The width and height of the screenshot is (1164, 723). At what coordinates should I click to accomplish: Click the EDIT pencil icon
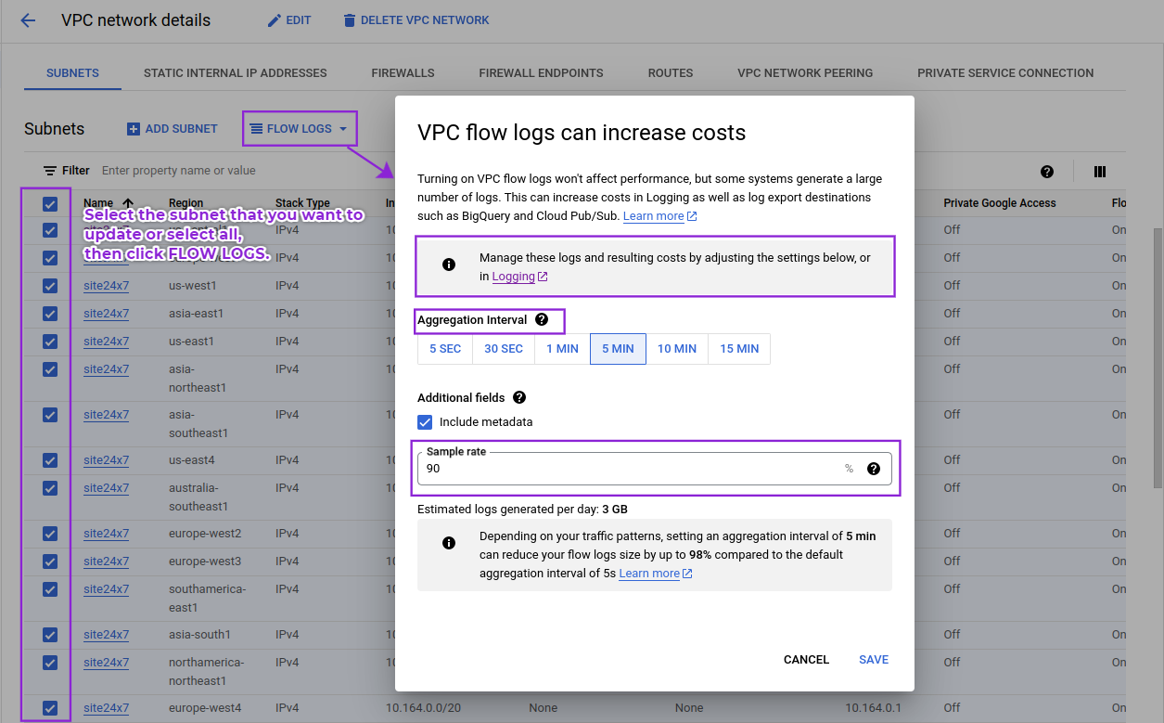[273, 19]
